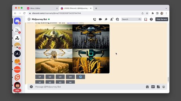Image resolution: width=181 pixels, height=101 pixels.
Task: Open bottom-left white drone wheat image
Action: tap(54, 61)
